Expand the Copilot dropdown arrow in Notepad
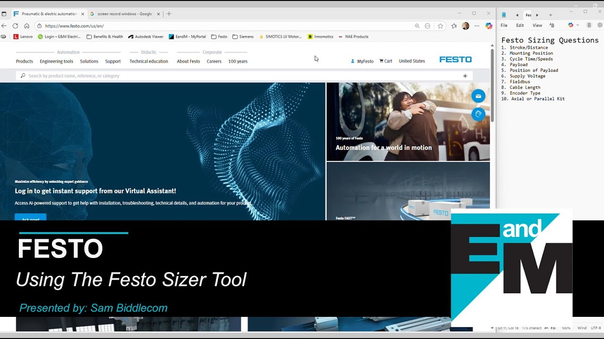604x339 pixels. click(578, 25)
